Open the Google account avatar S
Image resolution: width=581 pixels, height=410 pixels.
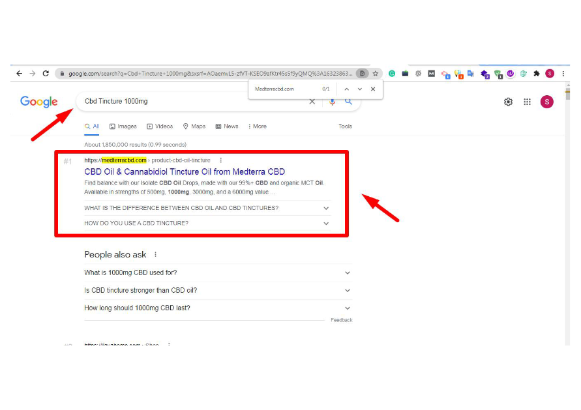pos(547,102)
